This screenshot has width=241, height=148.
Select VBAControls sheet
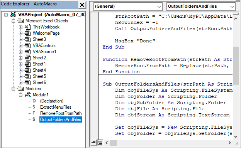[x=44, y=45]
